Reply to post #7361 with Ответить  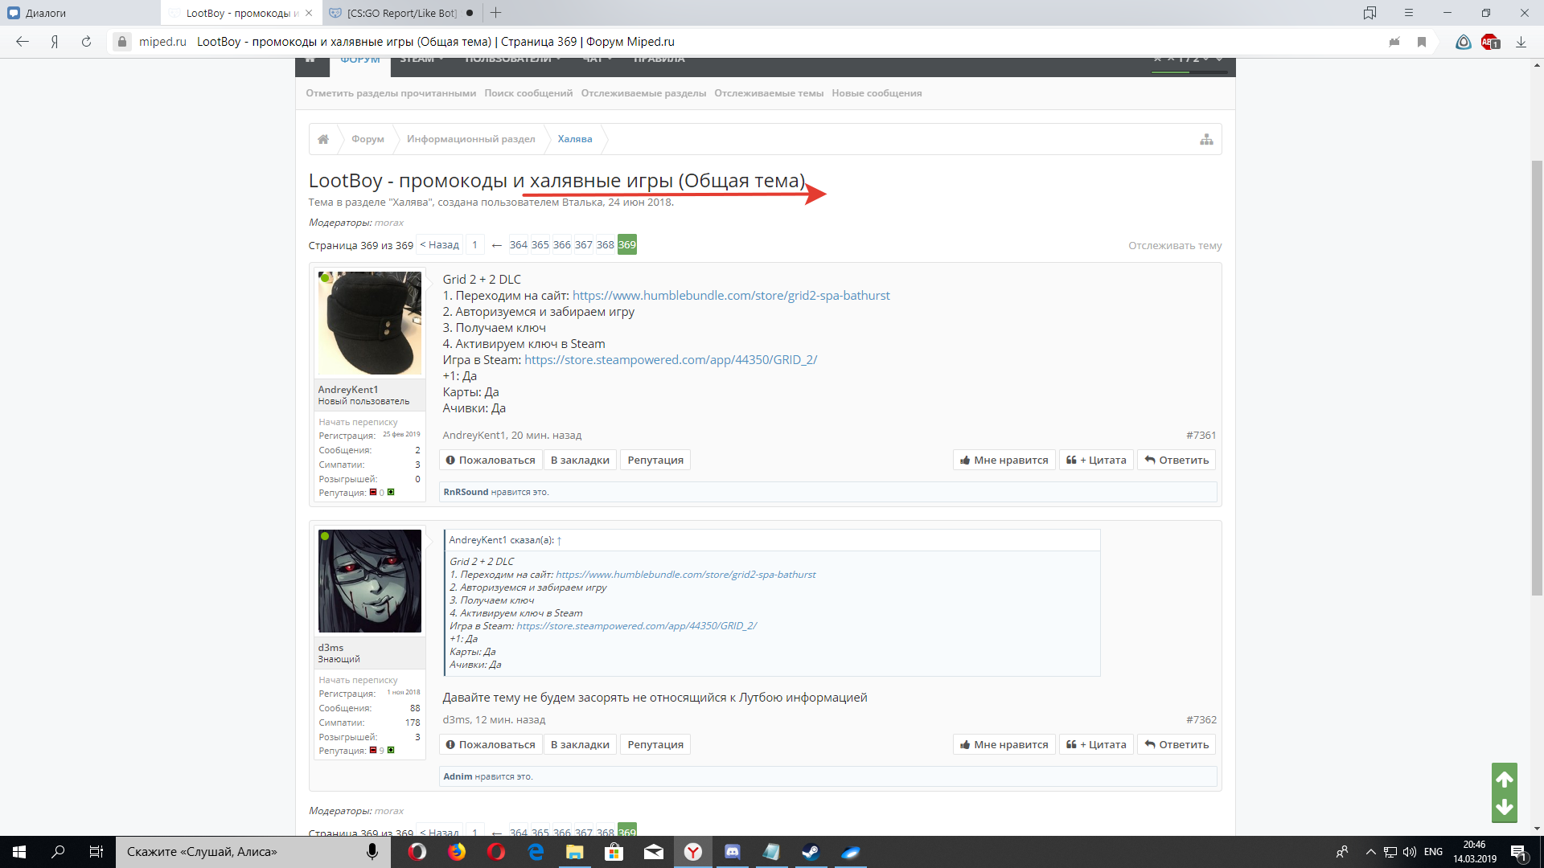[1176, 461]
